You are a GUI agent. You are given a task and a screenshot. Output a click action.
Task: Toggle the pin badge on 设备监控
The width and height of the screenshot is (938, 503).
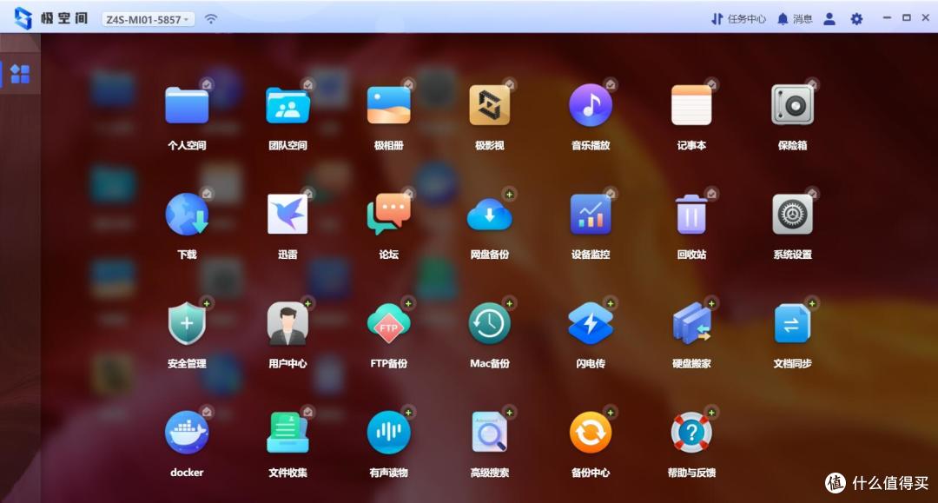(611, 193)
